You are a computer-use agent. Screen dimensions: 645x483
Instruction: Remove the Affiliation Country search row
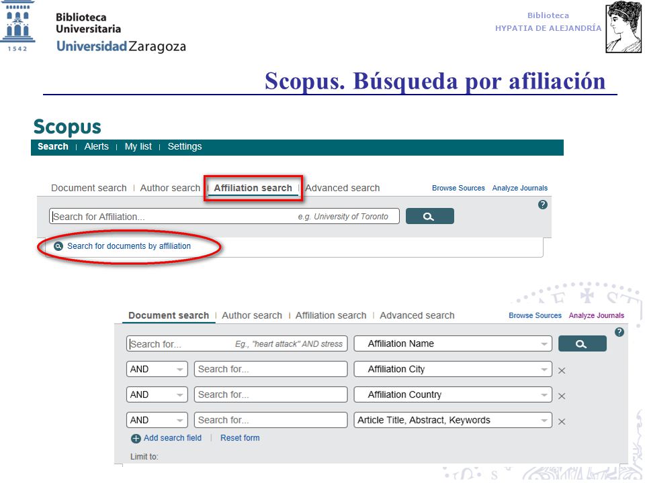(562, 396)
